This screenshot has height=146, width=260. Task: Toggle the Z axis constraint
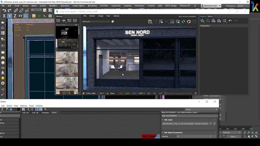point(15,16)
